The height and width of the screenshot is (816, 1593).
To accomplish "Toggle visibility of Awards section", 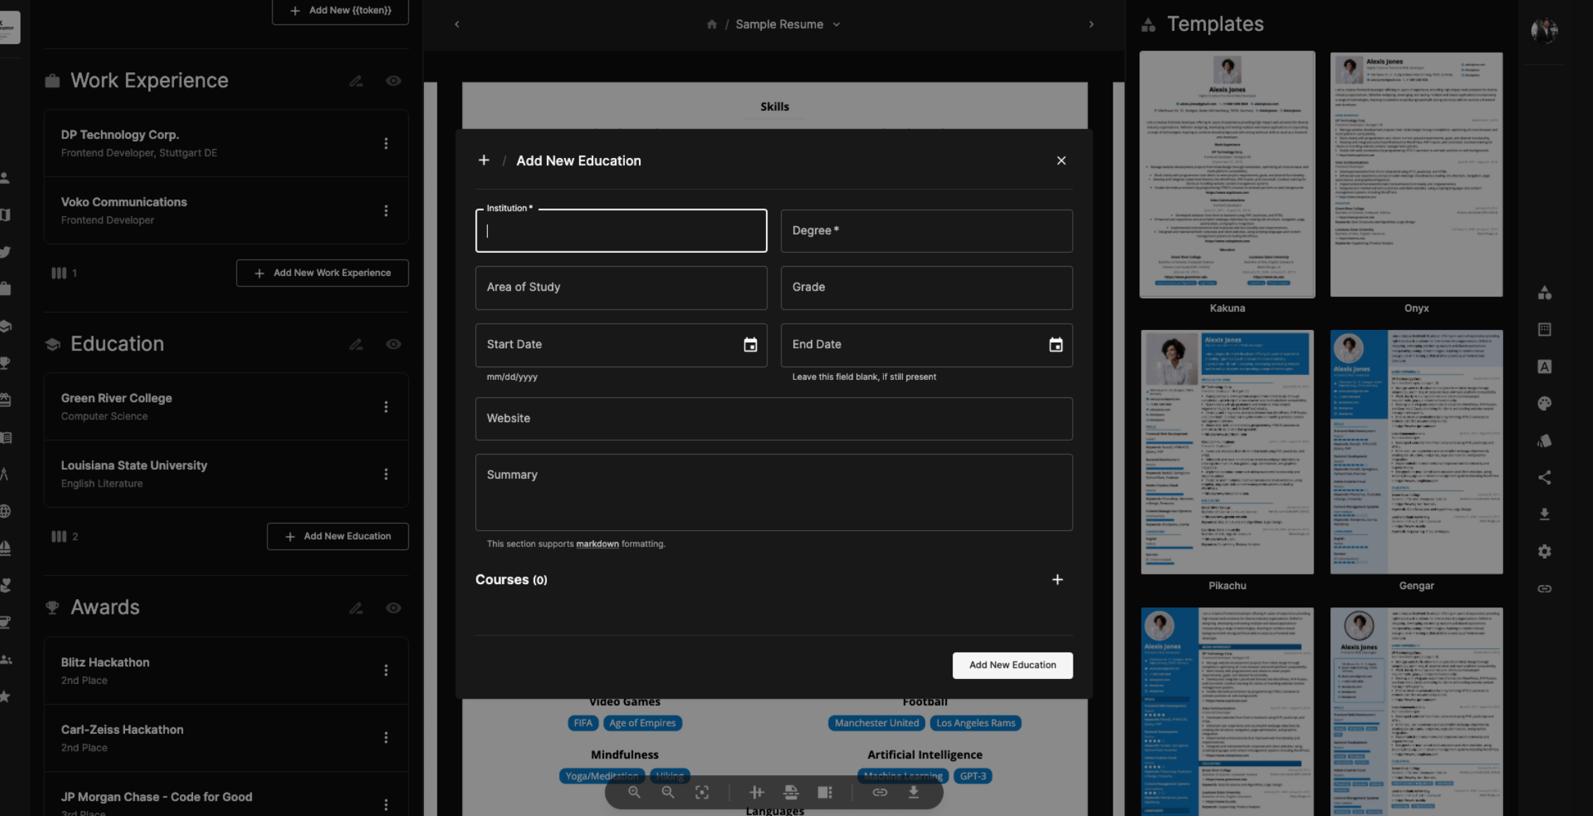I will 393,608.
